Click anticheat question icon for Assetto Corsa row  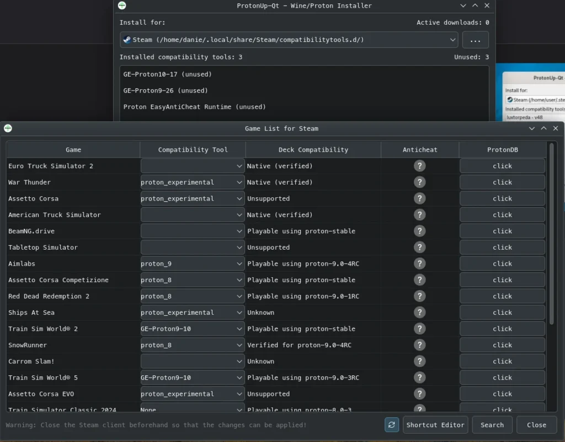(x=419, y=198)
